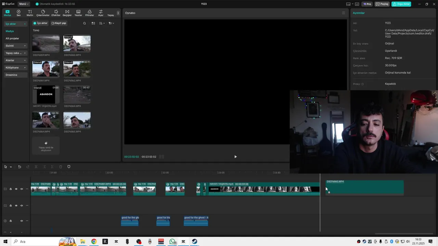Mute the first video track
438x246 pixels.
click(x=22, y=189)
